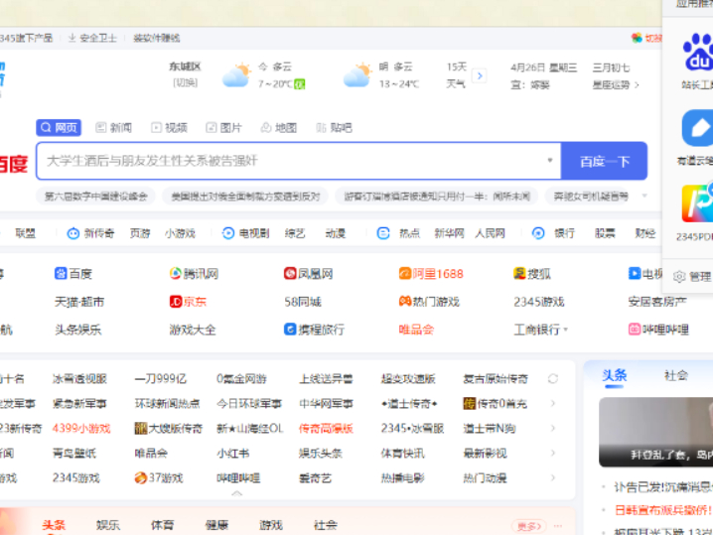Collapse the links panel with up arrow
This screenshot has height=535, width=713.
[237, 493]
